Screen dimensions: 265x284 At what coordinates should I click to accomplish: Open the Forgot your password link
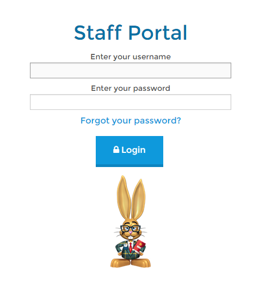pos(131,121)
